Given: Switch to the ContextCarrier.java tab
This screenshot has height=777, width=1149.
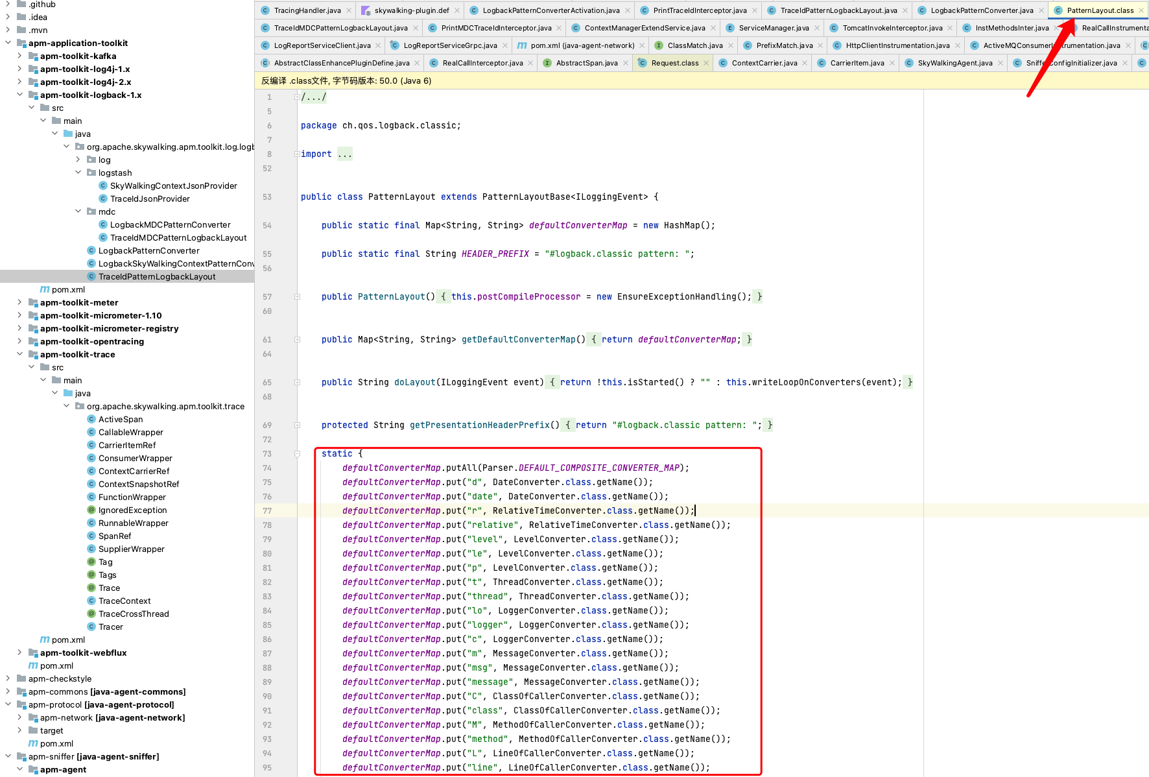Looking at the screenshot, I should pyautogui.click(x=764, y=63).
